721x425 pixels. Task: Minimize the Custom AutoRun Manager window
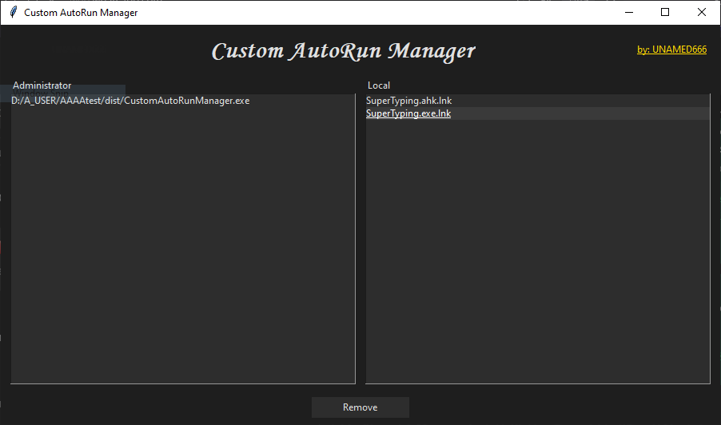628,12
